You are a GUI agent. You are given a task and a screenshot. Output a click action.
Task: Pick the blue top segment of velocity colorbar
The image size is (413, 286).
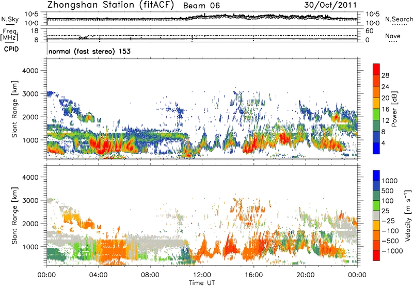tap(376, 176)
